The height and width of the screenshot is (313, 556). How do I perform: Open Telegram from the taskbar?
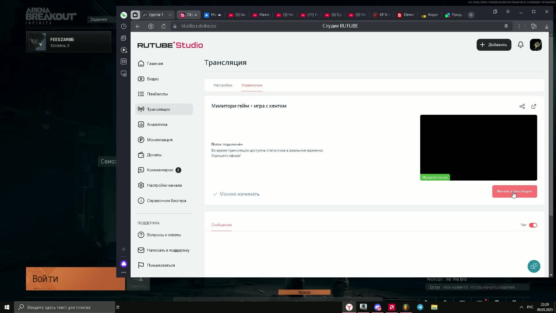pyautogui.click(x=420, y=307)
